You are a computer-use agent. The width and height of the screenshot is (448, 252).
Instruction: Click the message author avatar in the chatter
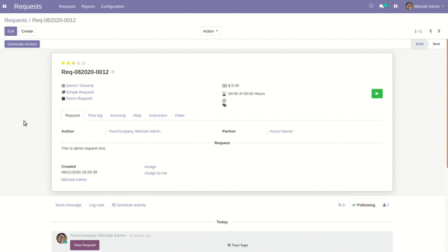62,238
